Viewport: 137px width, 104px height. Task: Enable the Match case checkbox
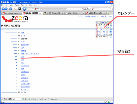point(49,99)
